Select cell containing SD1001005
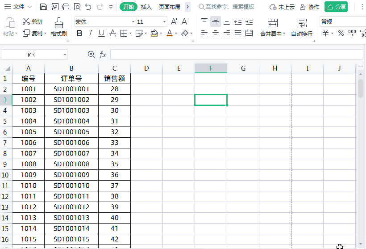This screenshot has width=366, height=249. (x=71, y=132)
